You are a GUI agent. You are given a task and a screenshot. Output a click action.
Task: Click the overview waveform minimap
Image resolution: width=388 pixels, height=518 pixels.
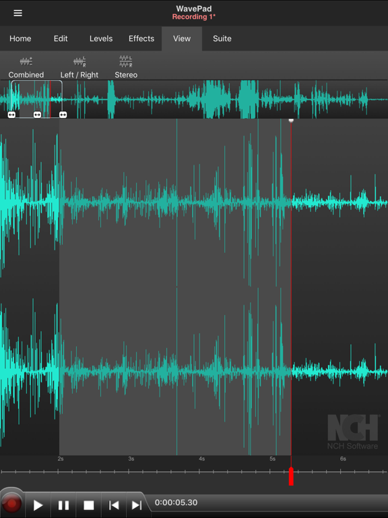pos(194,99)
